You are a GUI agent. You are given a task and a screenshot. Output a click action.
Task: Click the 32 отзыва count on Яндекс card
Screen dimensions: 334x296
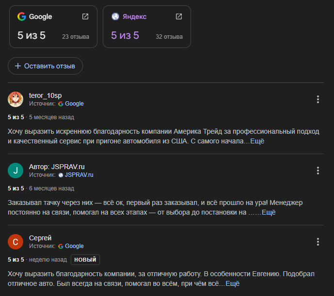coord(169,36)
